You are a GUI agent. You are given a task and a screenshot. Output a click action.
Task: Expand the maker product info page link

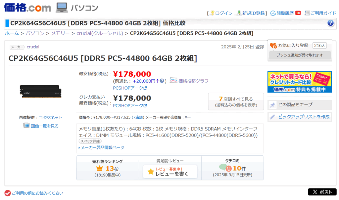102,147
